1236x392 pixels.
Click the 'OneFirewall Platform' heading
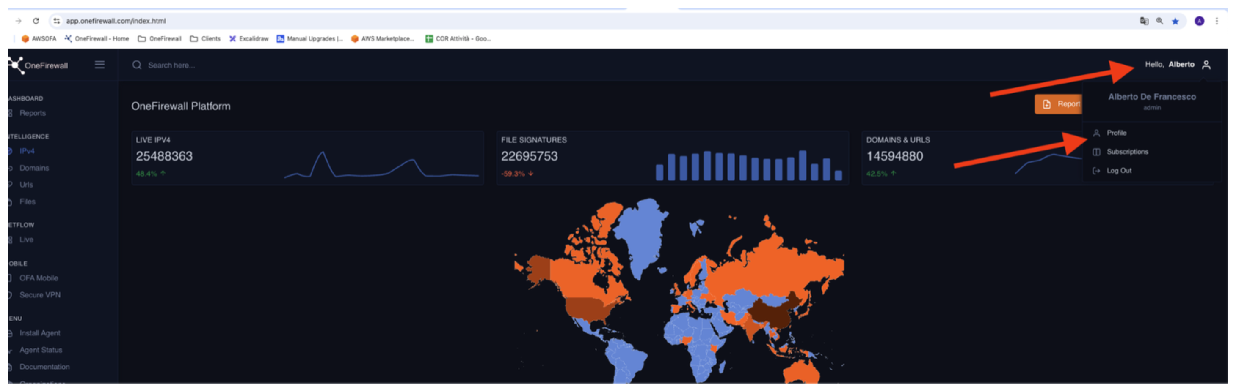pos(181,106)
